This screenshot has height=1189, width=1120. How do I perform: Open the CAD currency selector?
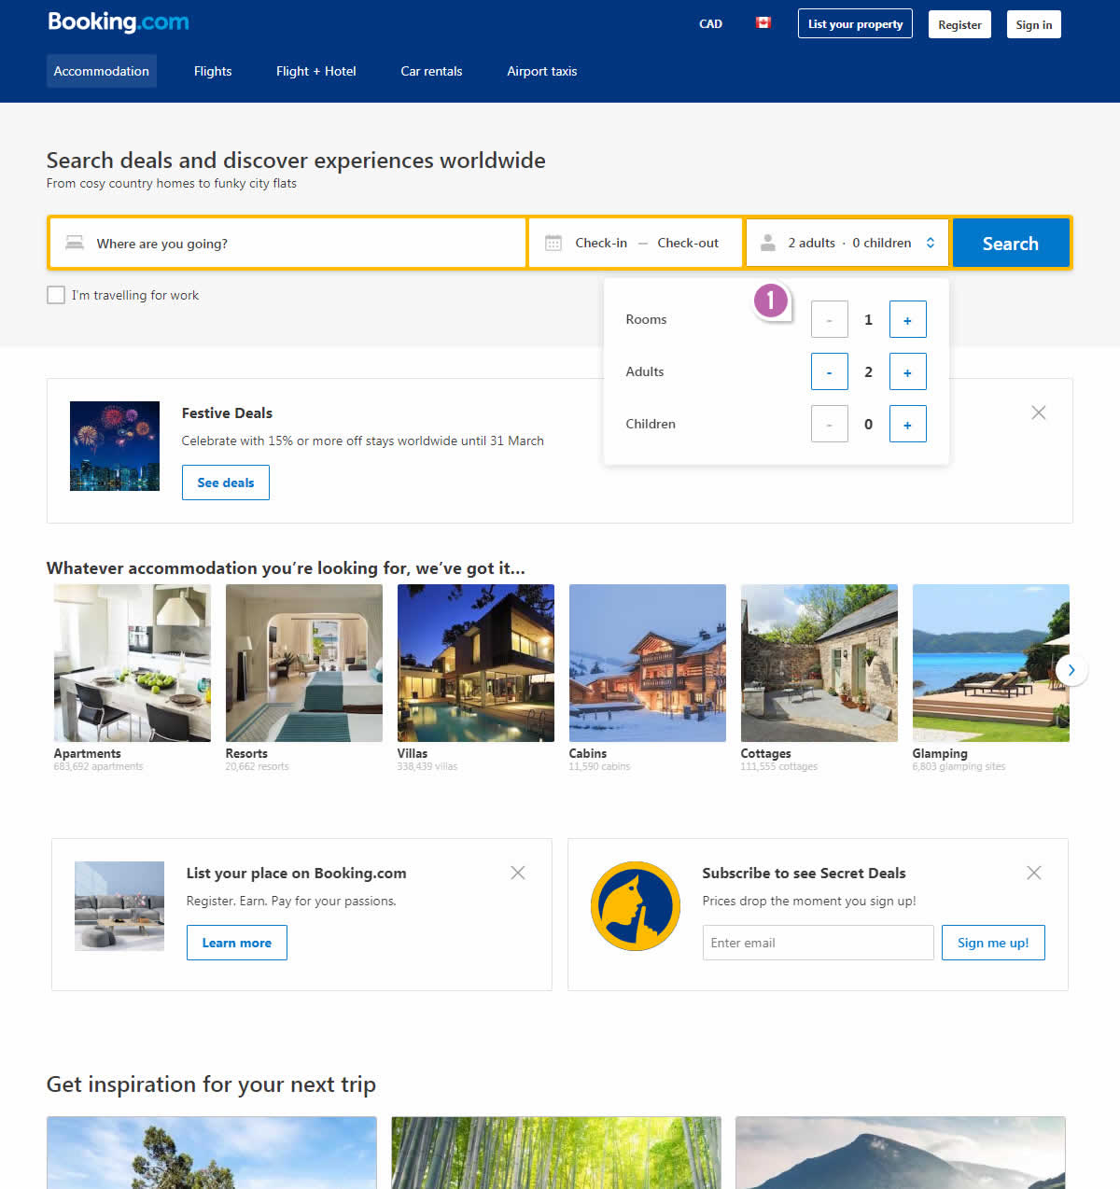(x=710, y=24)
